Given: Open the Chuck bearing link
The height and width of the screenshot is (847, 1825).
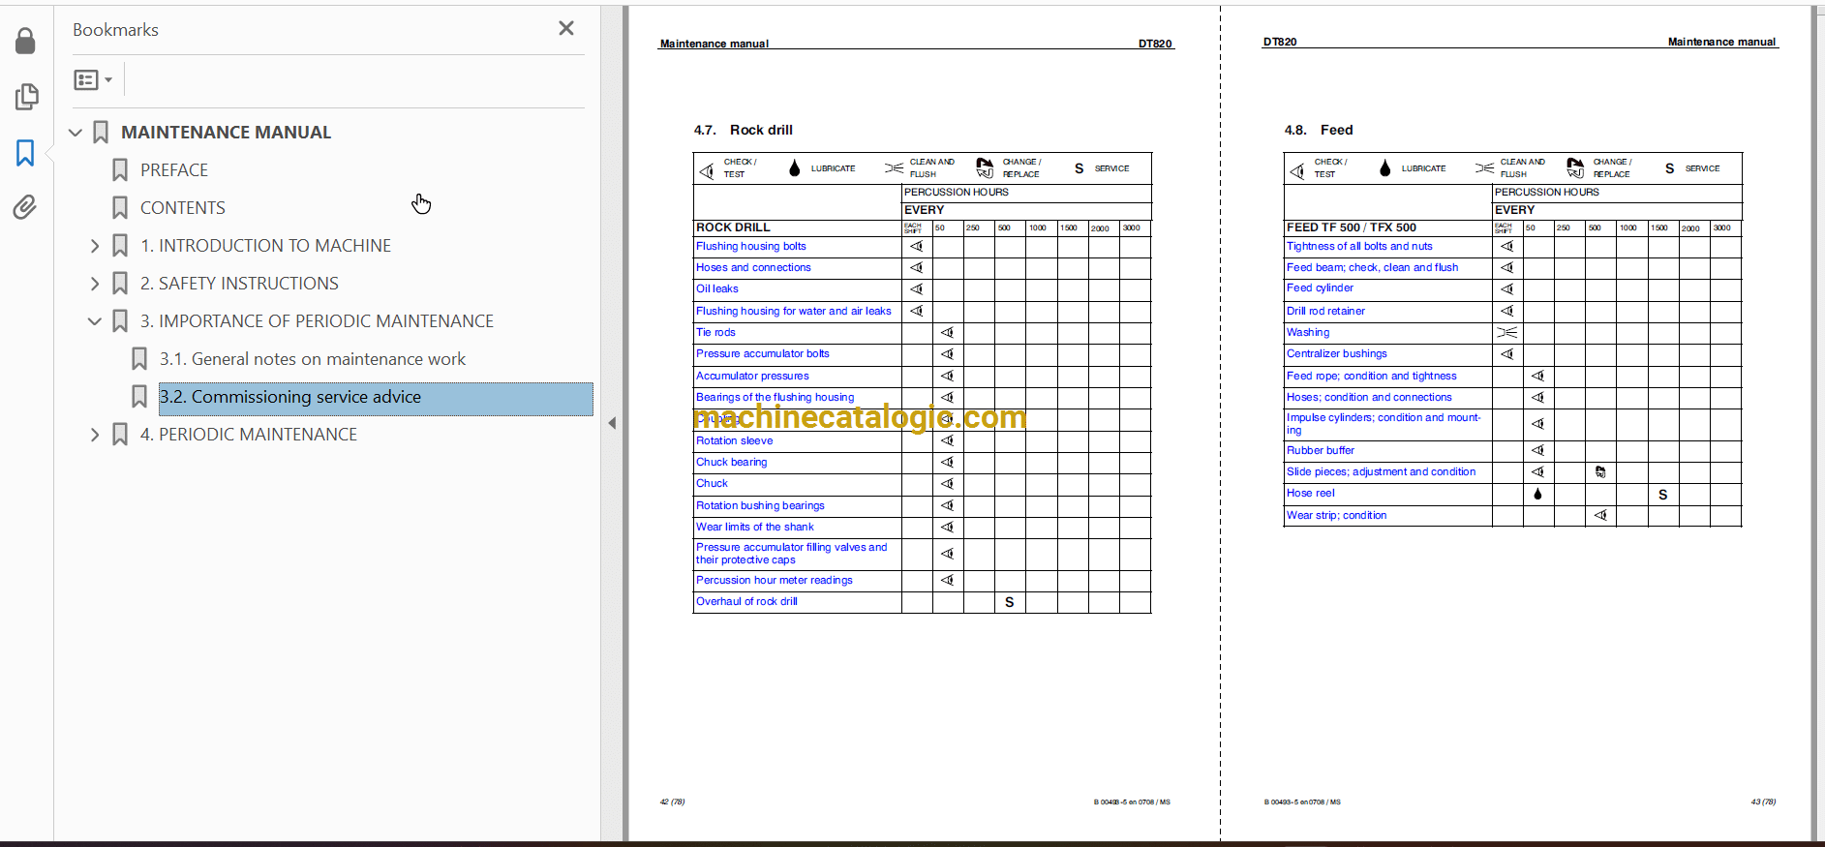Looking at the screenshot, I should pyautogui.click(x=732, y=462).
